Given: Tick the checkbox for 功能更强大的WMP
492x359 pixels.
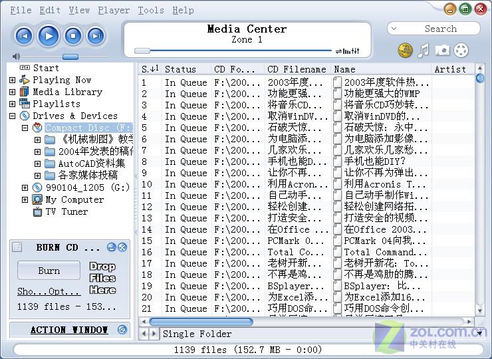Looking at the screenshot, I should coord(337,94).
